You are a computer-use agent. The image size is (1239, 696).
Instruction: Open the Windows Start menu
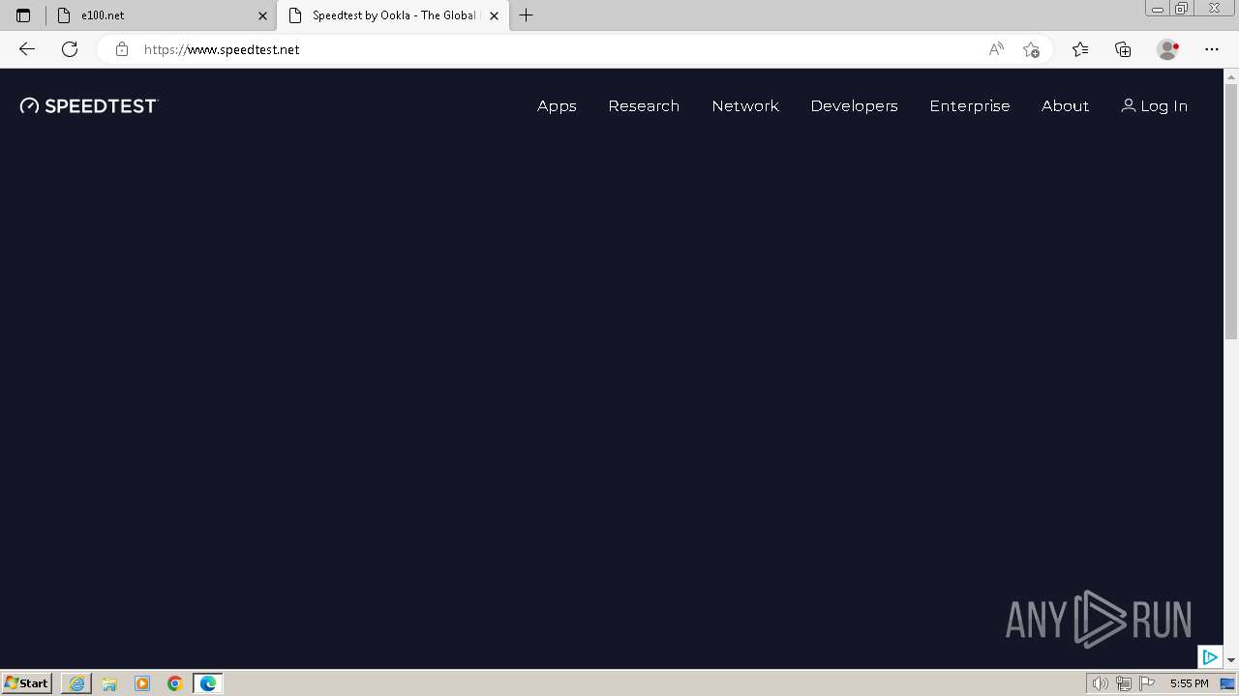27,683
